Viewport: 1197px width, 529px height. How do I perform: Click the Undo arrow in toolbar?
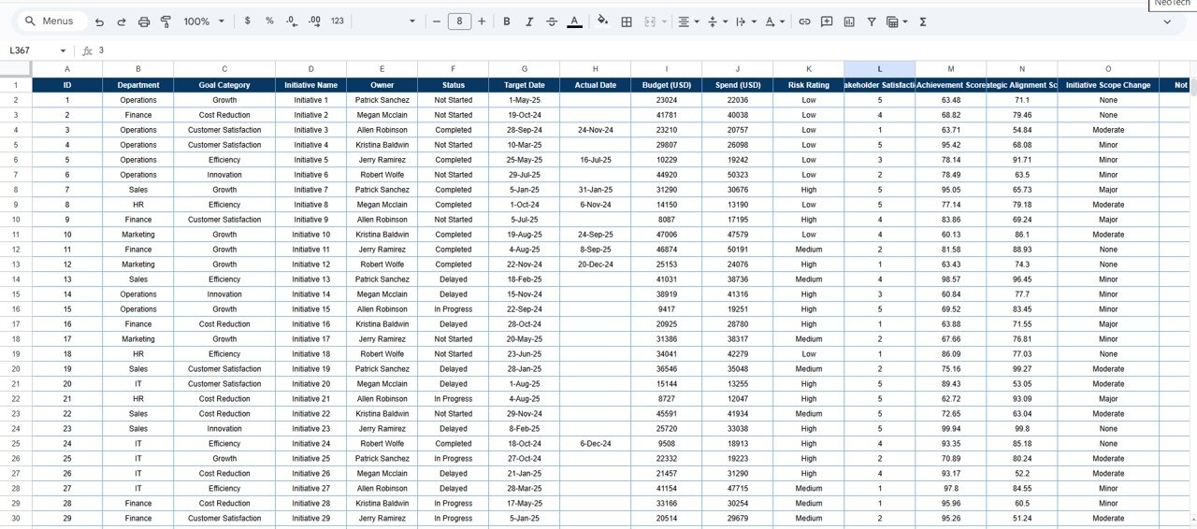[x=99, y=21]
